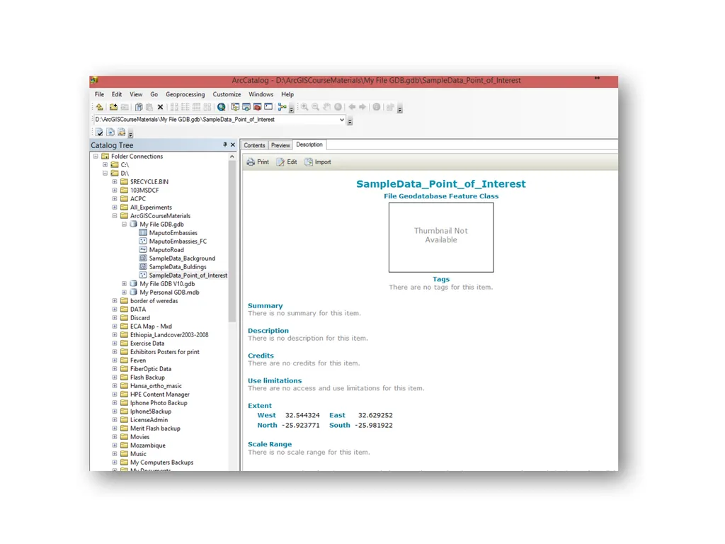Click the Print icon in the Description toolbar
Image resolution: width=725 pixels, height=544 pixels.
[x=258, y=162]
